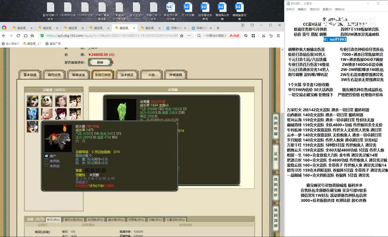Click the search magnifier icon
The image size is (388, 237).
(199, 36)
